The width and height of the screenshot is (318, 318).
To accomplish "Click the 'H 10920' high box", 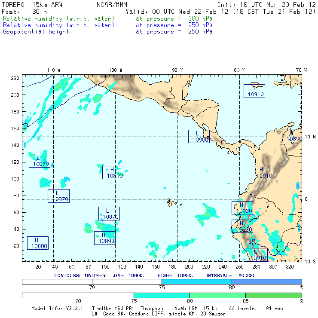I will click(242, 226).
